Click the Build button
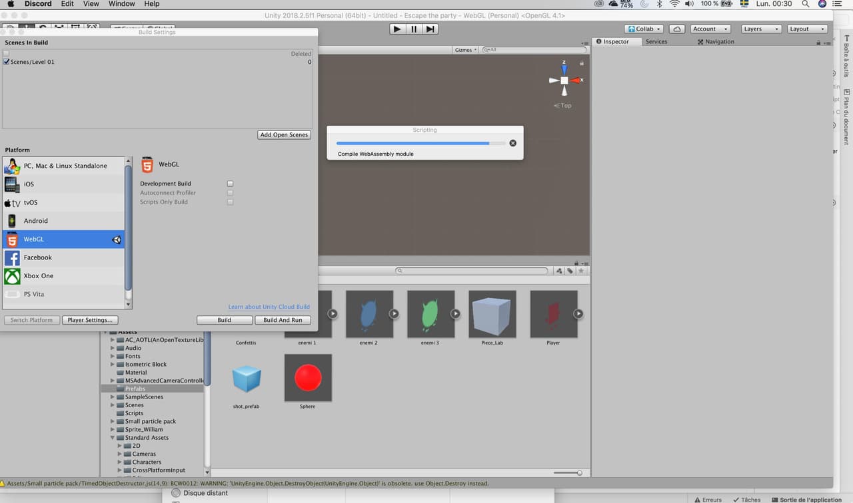853x503 pixels. [x=225, y=320]
